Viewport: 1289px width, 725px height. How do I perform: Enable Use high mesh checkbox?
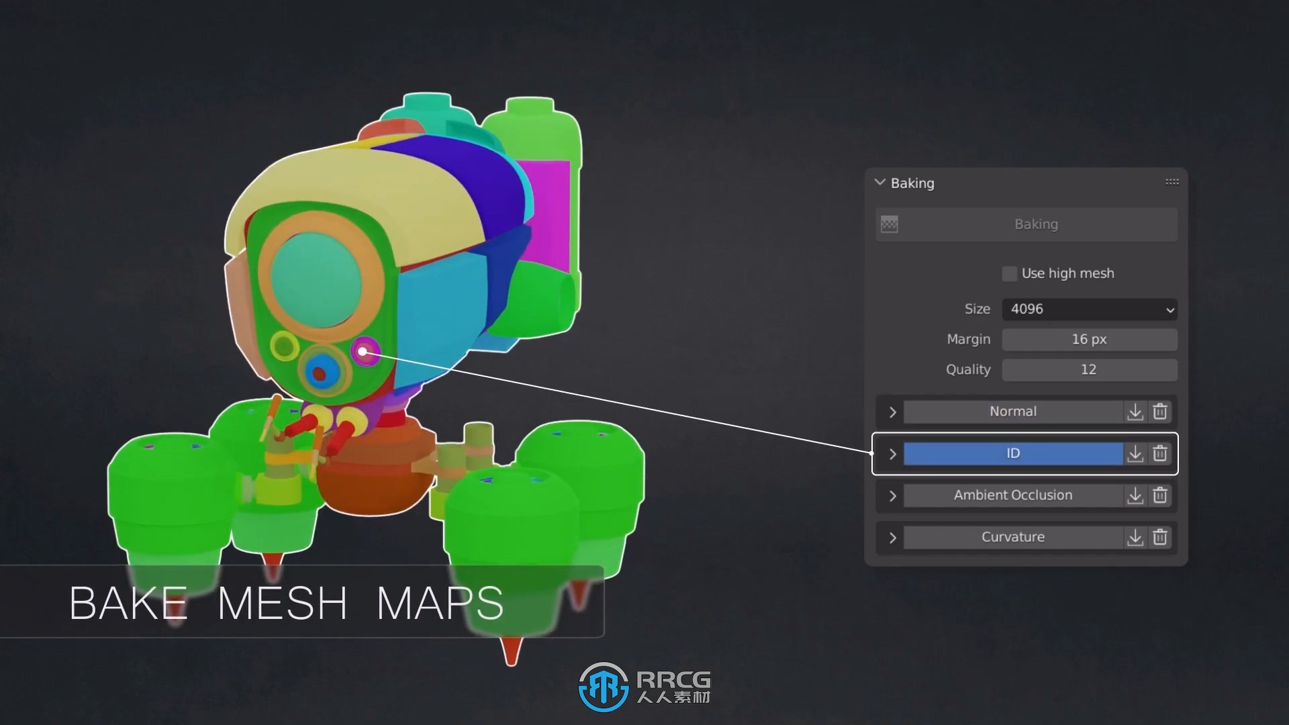click(x=1009, y=273)
